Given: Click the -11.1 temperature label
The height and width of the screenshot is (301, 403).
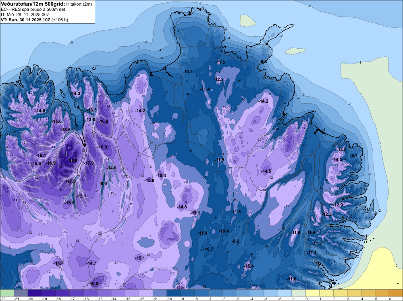Looking at the screenshot, I should pos(312,253).
